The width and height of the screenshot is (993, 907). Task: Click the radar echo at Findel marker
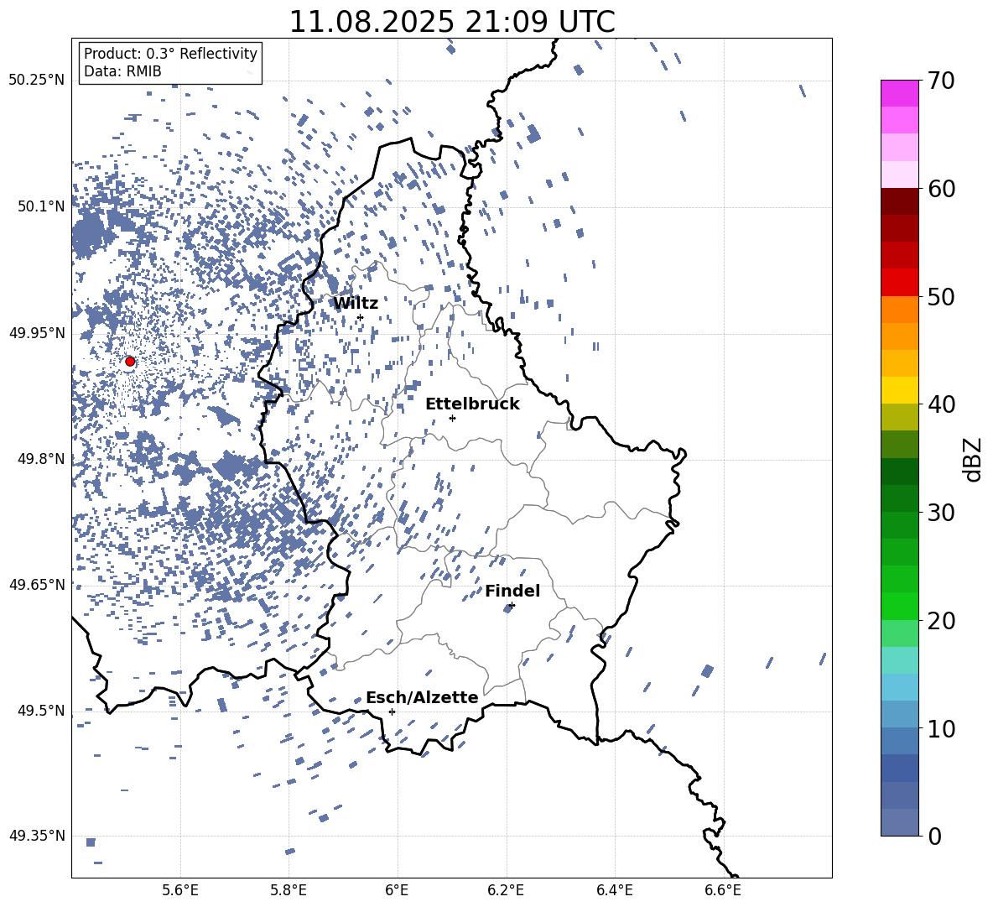click(x=508, y=608)
